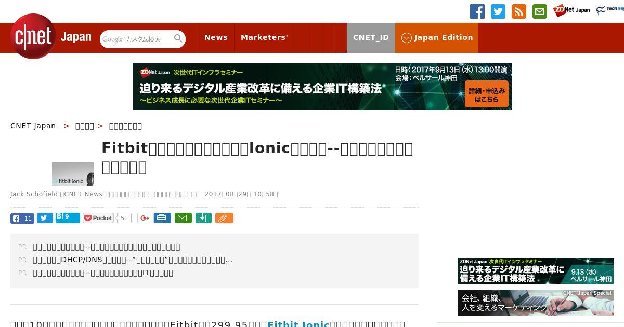Open the News menu
Image resolution: width=624 pixels, height=327 pixels.
click(x=216, y=37)
